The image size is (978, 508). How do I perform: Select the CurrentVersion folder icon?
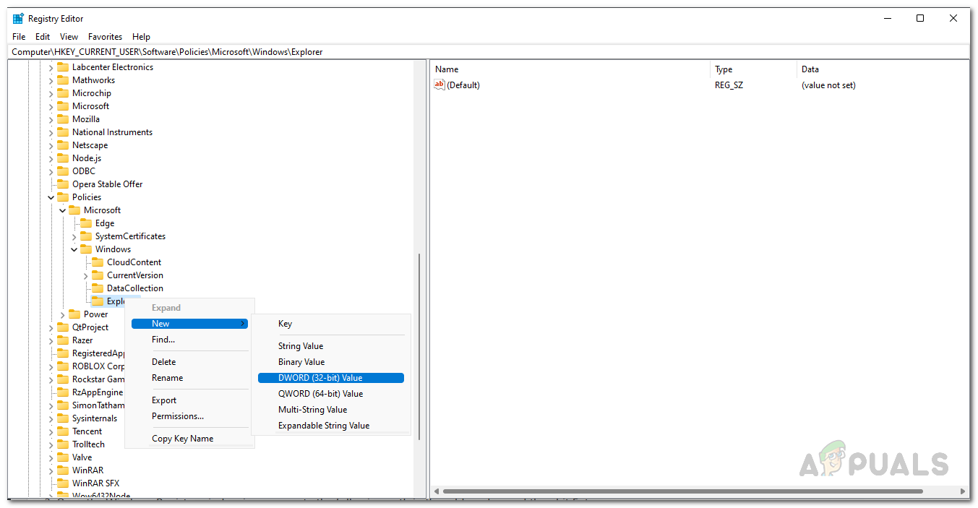click(x=98, y=275)
